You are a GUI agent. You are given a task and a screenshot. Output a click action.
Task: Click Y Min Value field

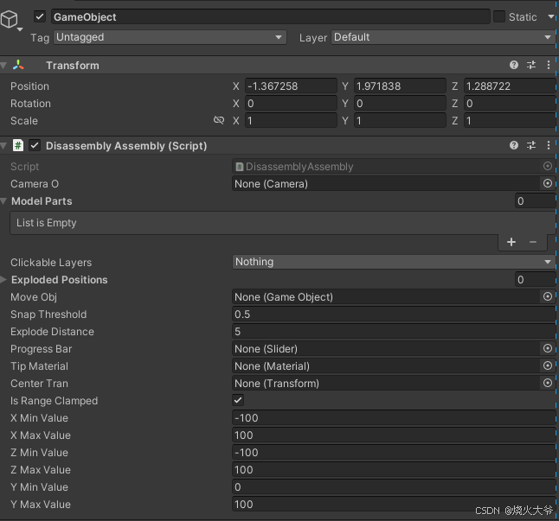(394, 486)
